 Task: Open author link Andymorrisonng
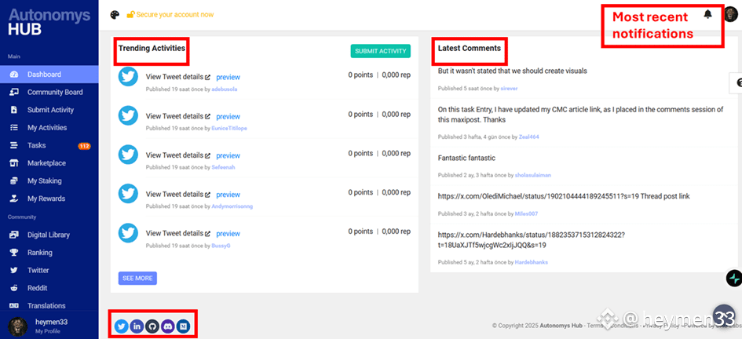tap(232, 206)
